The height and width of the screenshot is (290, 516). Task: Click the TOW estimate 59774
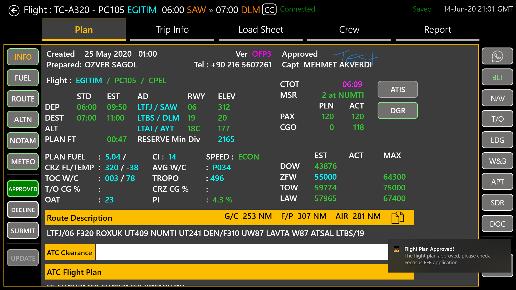[325, 188]
